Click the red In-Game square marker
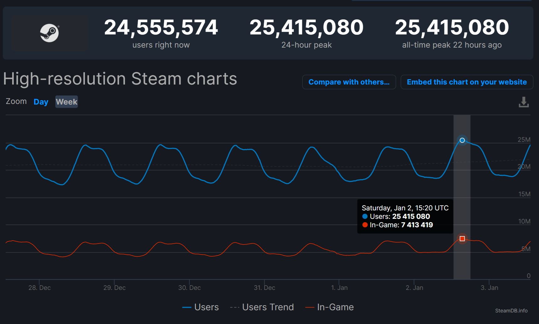539x324 pixels. click(462, 239)
